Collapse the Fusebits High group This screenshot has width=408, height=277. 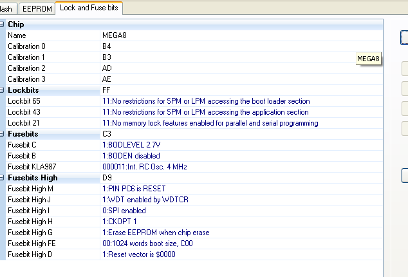tap(2, 178)
